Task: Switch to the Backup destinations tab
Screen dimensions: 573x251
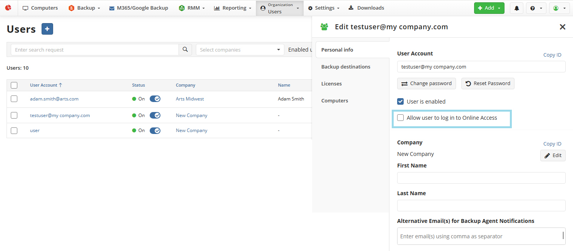Action: coord(346,67)
